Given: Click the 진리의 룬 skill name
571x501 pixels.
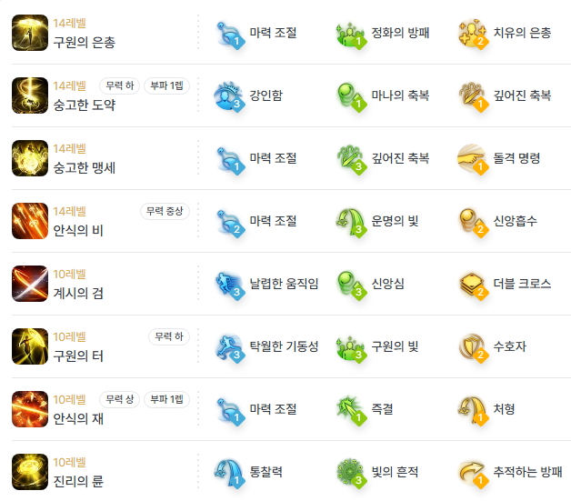Looking at the screenshot, I should coord(78,481).
